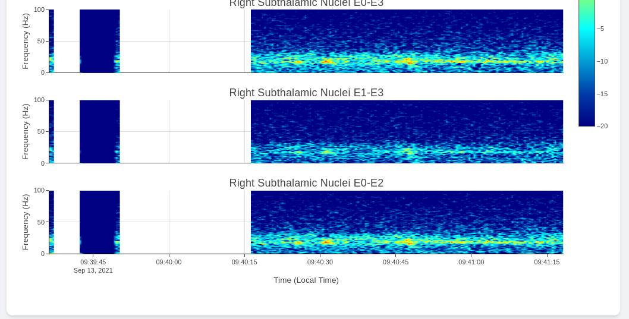Select the −15 colorbar tick label
629x319 pixels.
click(x=602, y=94)
